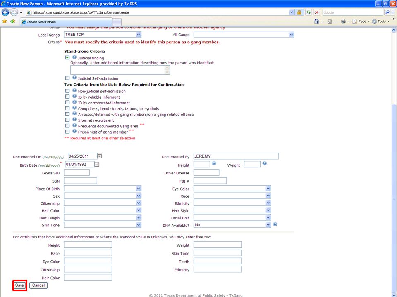Open the help icon next to Judicial finding
This screenshot has height=297, width=397.
74,57
